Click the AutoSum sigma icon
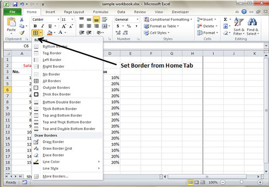 pyautogui.click(x=225, y=20)
